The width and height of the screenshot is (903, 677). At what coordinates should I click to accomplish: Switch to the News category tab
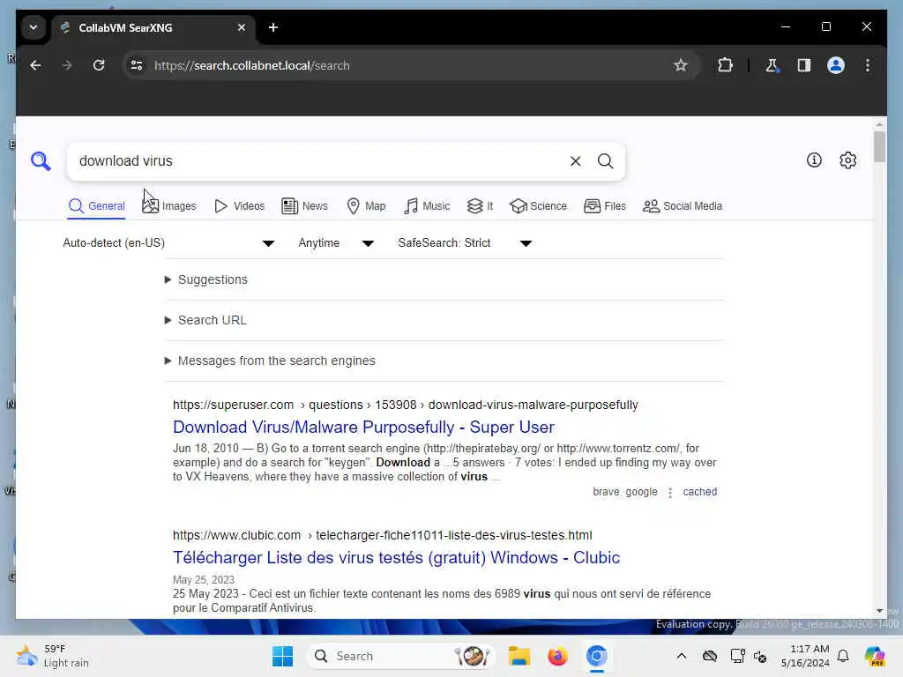pyautogui.click(x=304, y=206)
